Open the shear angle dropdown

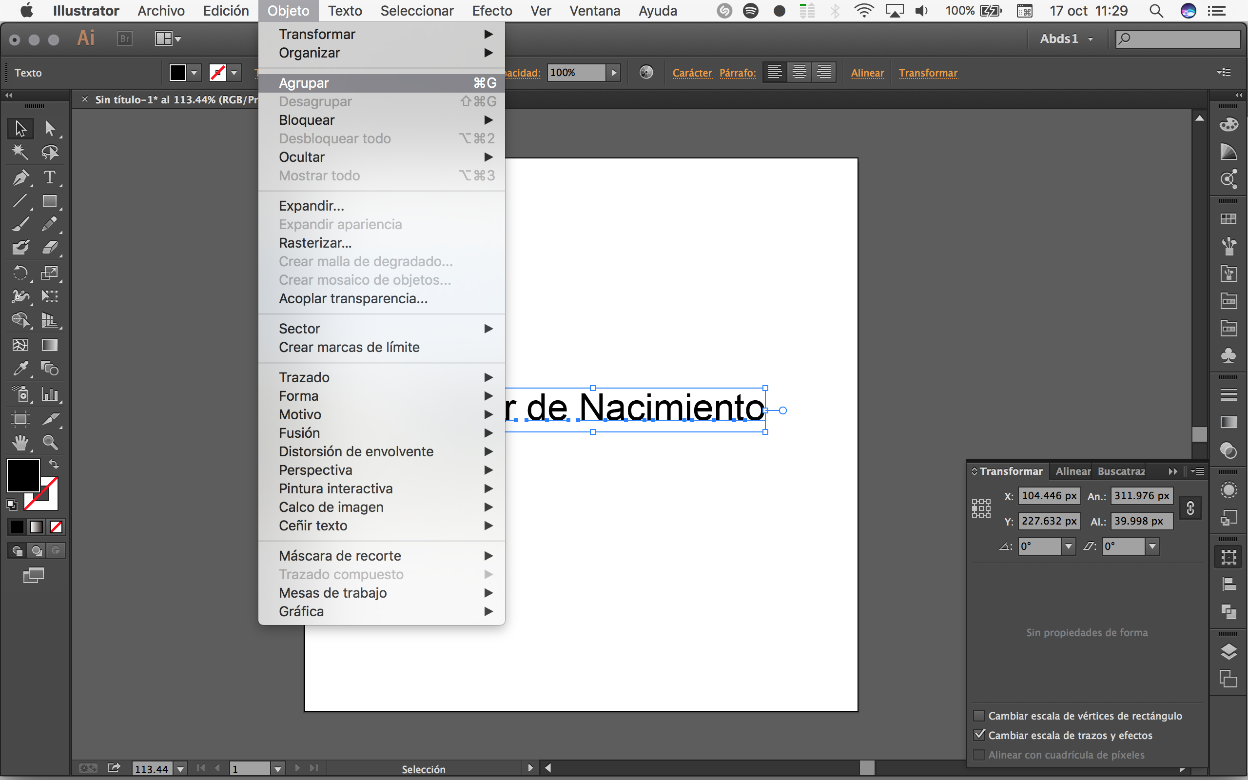click(1152, 546)
